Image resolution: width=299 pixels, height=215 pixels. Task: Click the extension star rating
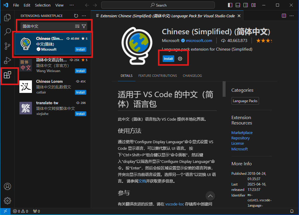[264, 40]
